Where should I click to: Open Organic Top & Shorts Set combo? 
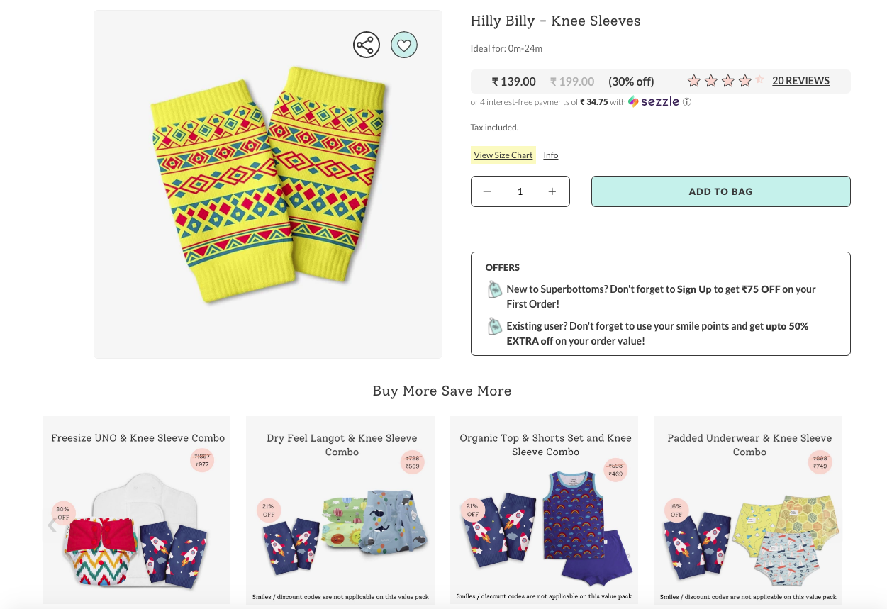(545, 510)
